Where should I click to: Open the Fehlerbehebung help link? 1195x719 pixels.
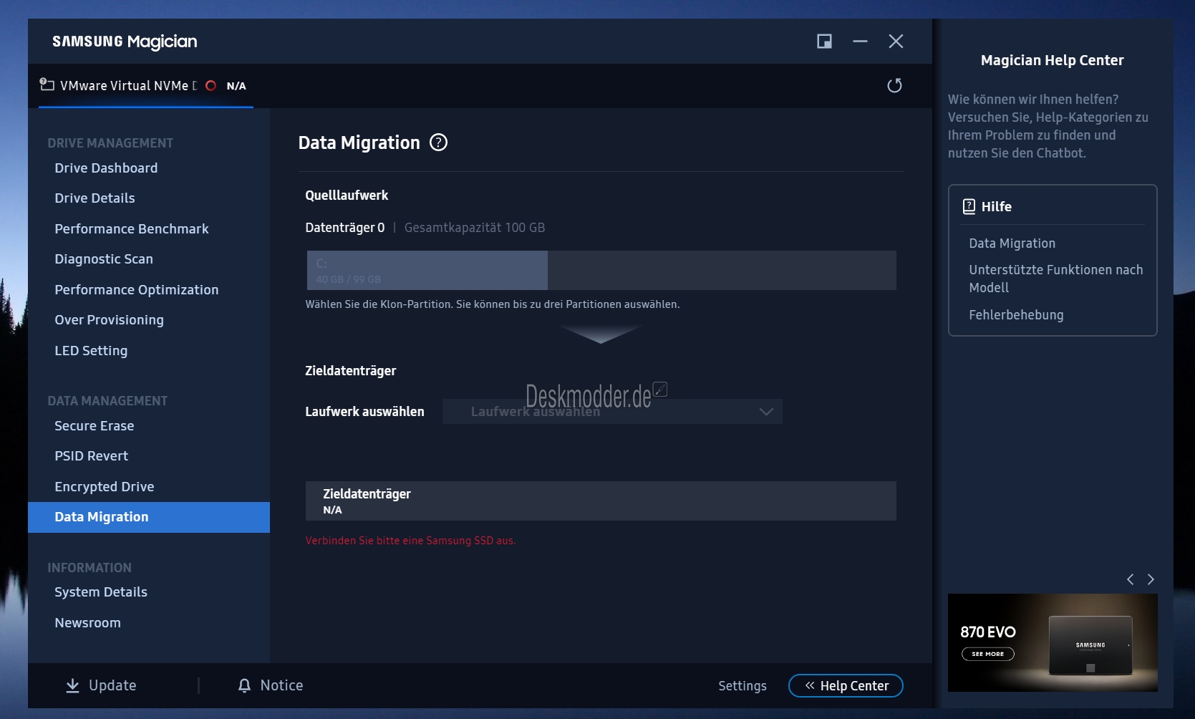[1016, 314]
